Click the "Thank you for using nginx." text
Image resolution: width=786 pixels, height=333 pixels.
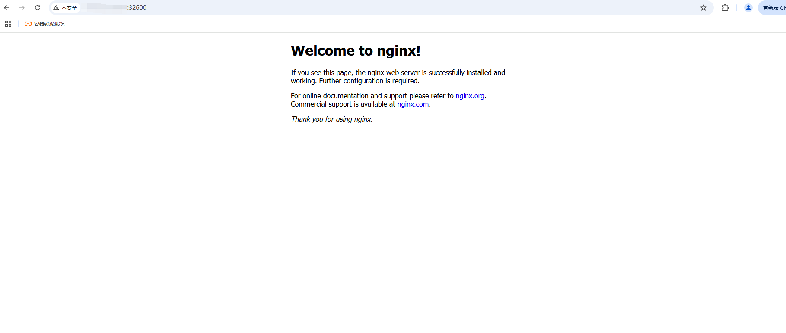coord(332,119)
